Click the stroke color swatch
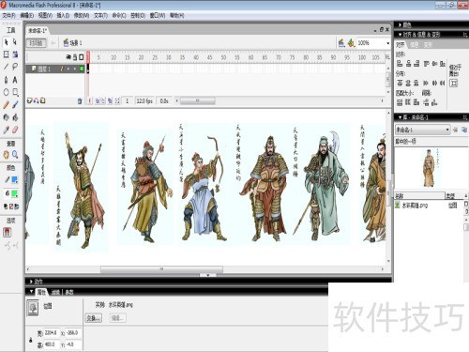 click(14, 179)
